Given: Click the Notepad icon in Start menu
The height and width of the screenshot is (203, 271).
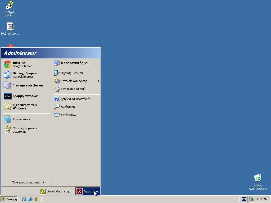Looking at the screenshot, I should point(7,119).
